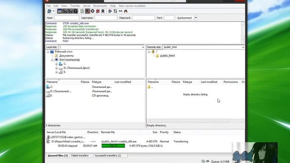The image size is (290, 163).
Task: Click the remote file list horizontal scrollbar
Action: coord(195,121)
